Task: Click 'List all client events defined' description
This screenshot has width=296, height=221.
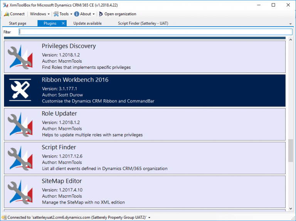Action: tap(104, 168)
